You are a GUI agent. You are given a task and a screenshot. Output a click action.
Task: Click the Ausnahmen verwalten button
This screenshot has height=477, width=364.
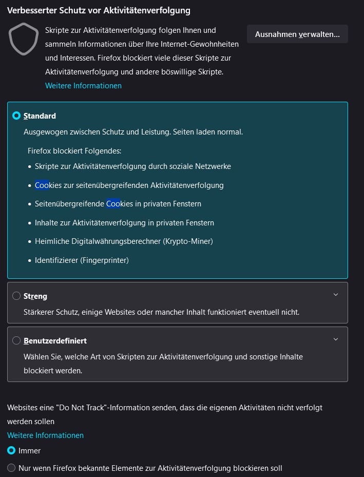click(x=297, y=34)
